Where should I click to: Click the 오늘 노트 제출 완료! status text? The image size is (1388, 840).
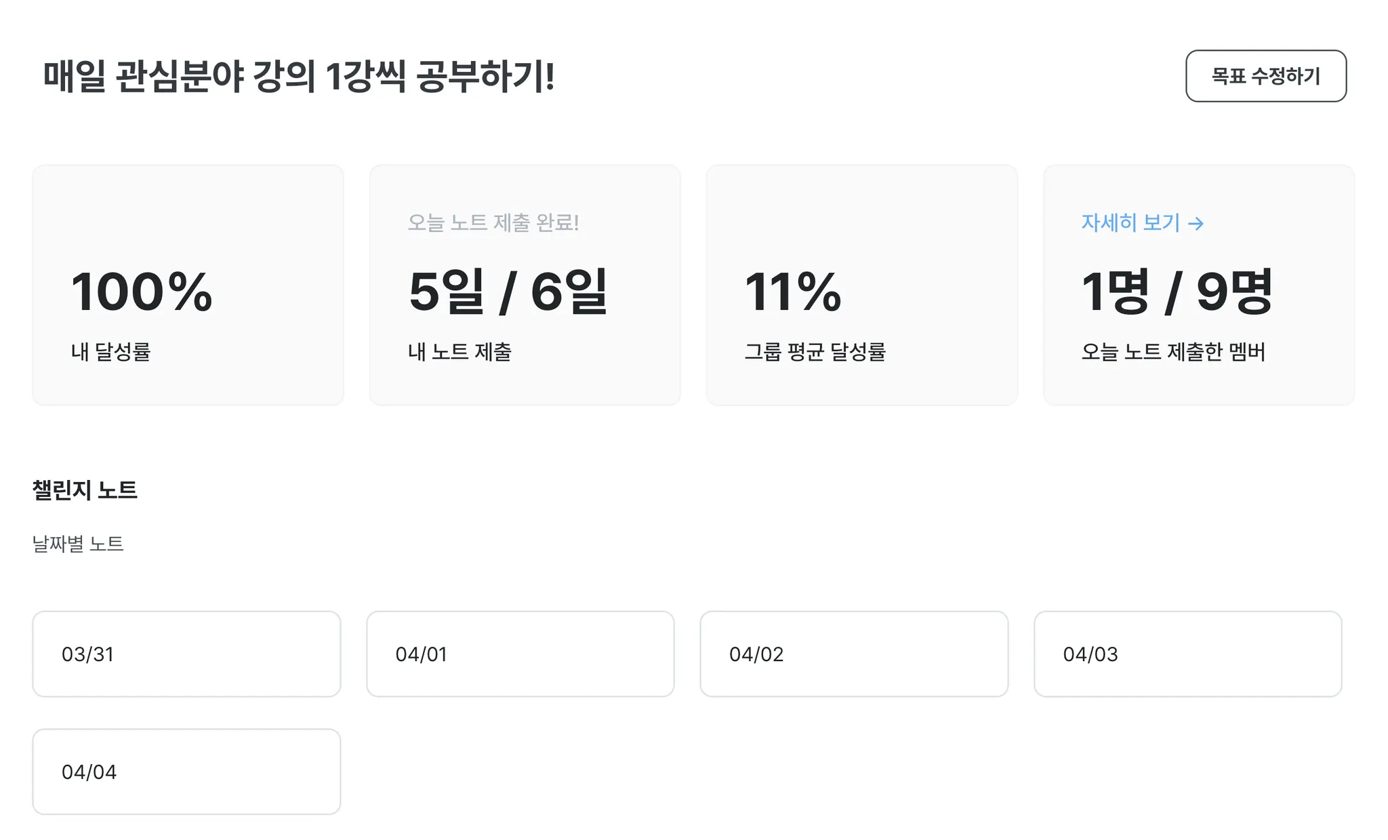click(x=493, y=222)
